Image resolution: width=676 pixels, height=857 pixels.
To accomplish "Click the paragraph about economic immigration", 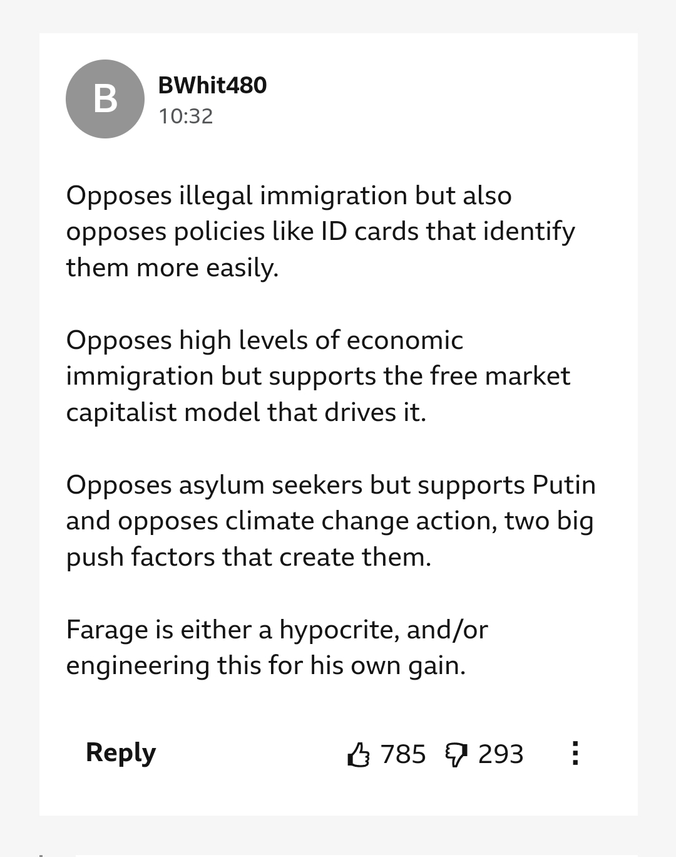I will click(318, 376).
